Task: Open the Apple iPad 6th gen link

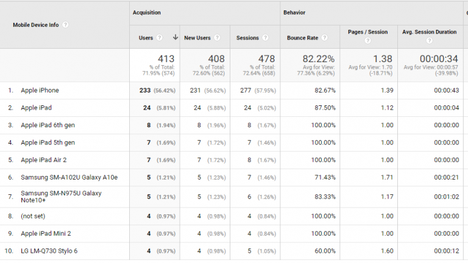Action: click(48, 125)
